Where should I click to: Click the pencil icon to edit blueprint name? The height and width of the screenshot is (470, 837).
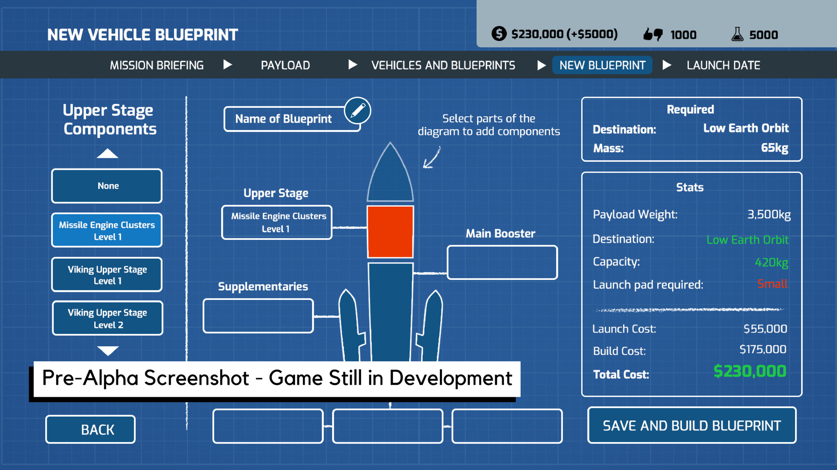[357, 111]
